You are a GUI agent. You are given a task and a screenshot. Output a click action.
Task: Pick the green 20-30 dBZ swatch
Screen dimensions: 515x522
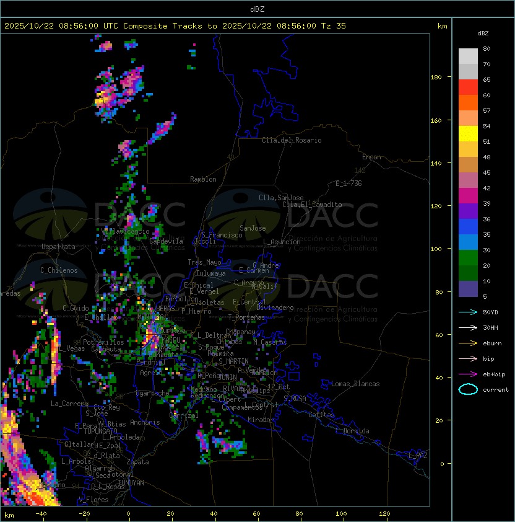(x=468, y=258)
